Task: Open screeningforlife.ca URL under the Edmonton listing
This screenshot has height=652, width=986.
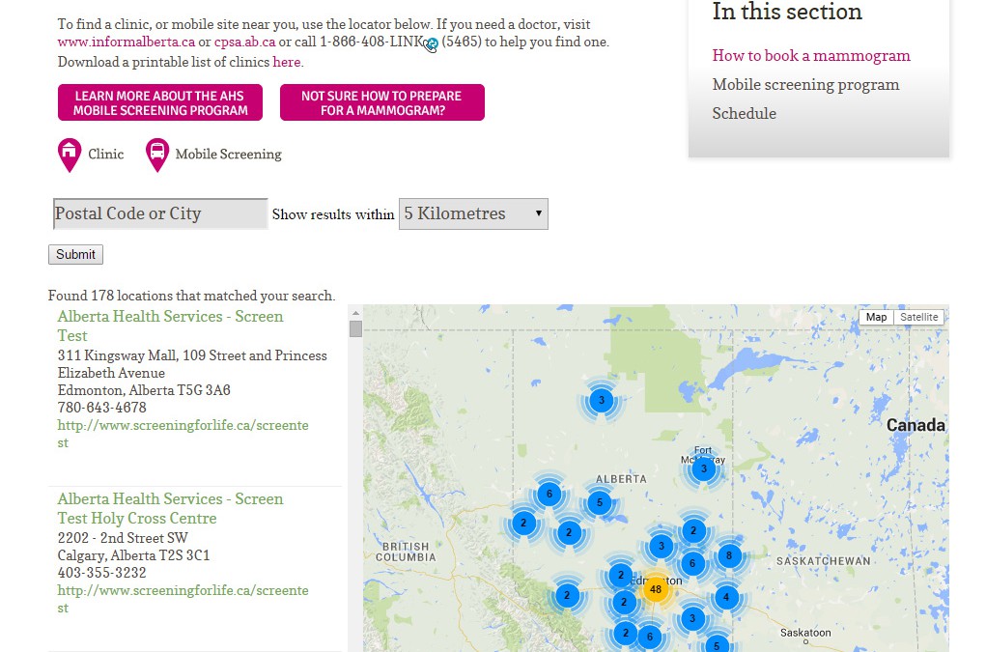Action: [x=183, y=434]
